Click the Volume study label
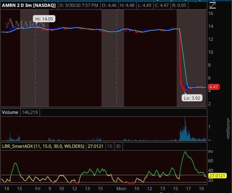Image resolution: width=232 pixels, height=193 pixels. (x=10, y=112)
